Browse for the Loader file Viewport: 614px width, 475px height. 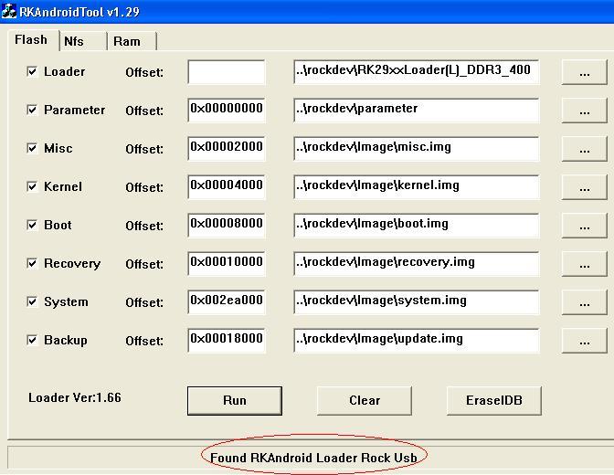click(x=584, y=72)
